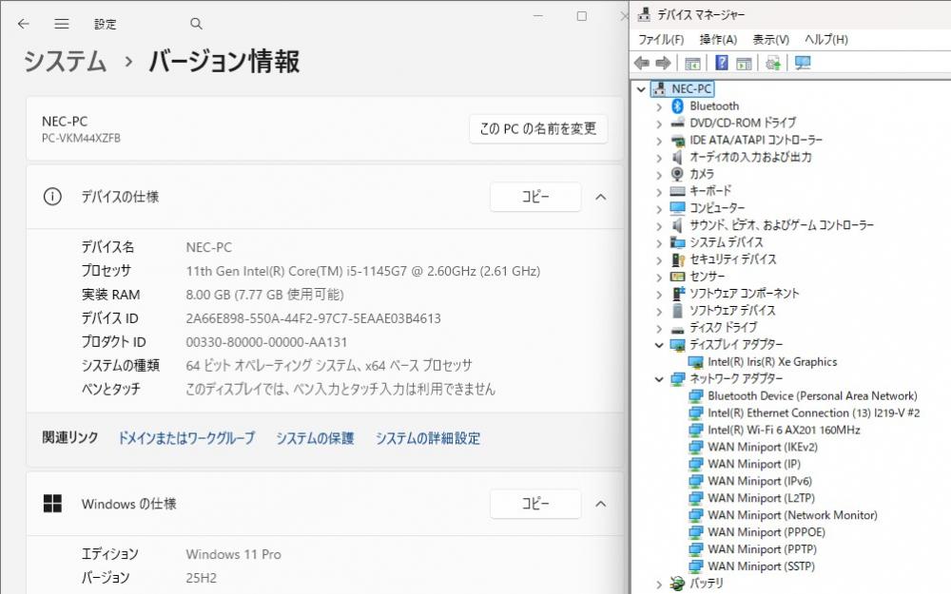The height and width of the screenshot is (594, 951).
Task: Click the Bluetooth category icon in device tree
Action: pyautogui.click(x=677, y=106)
